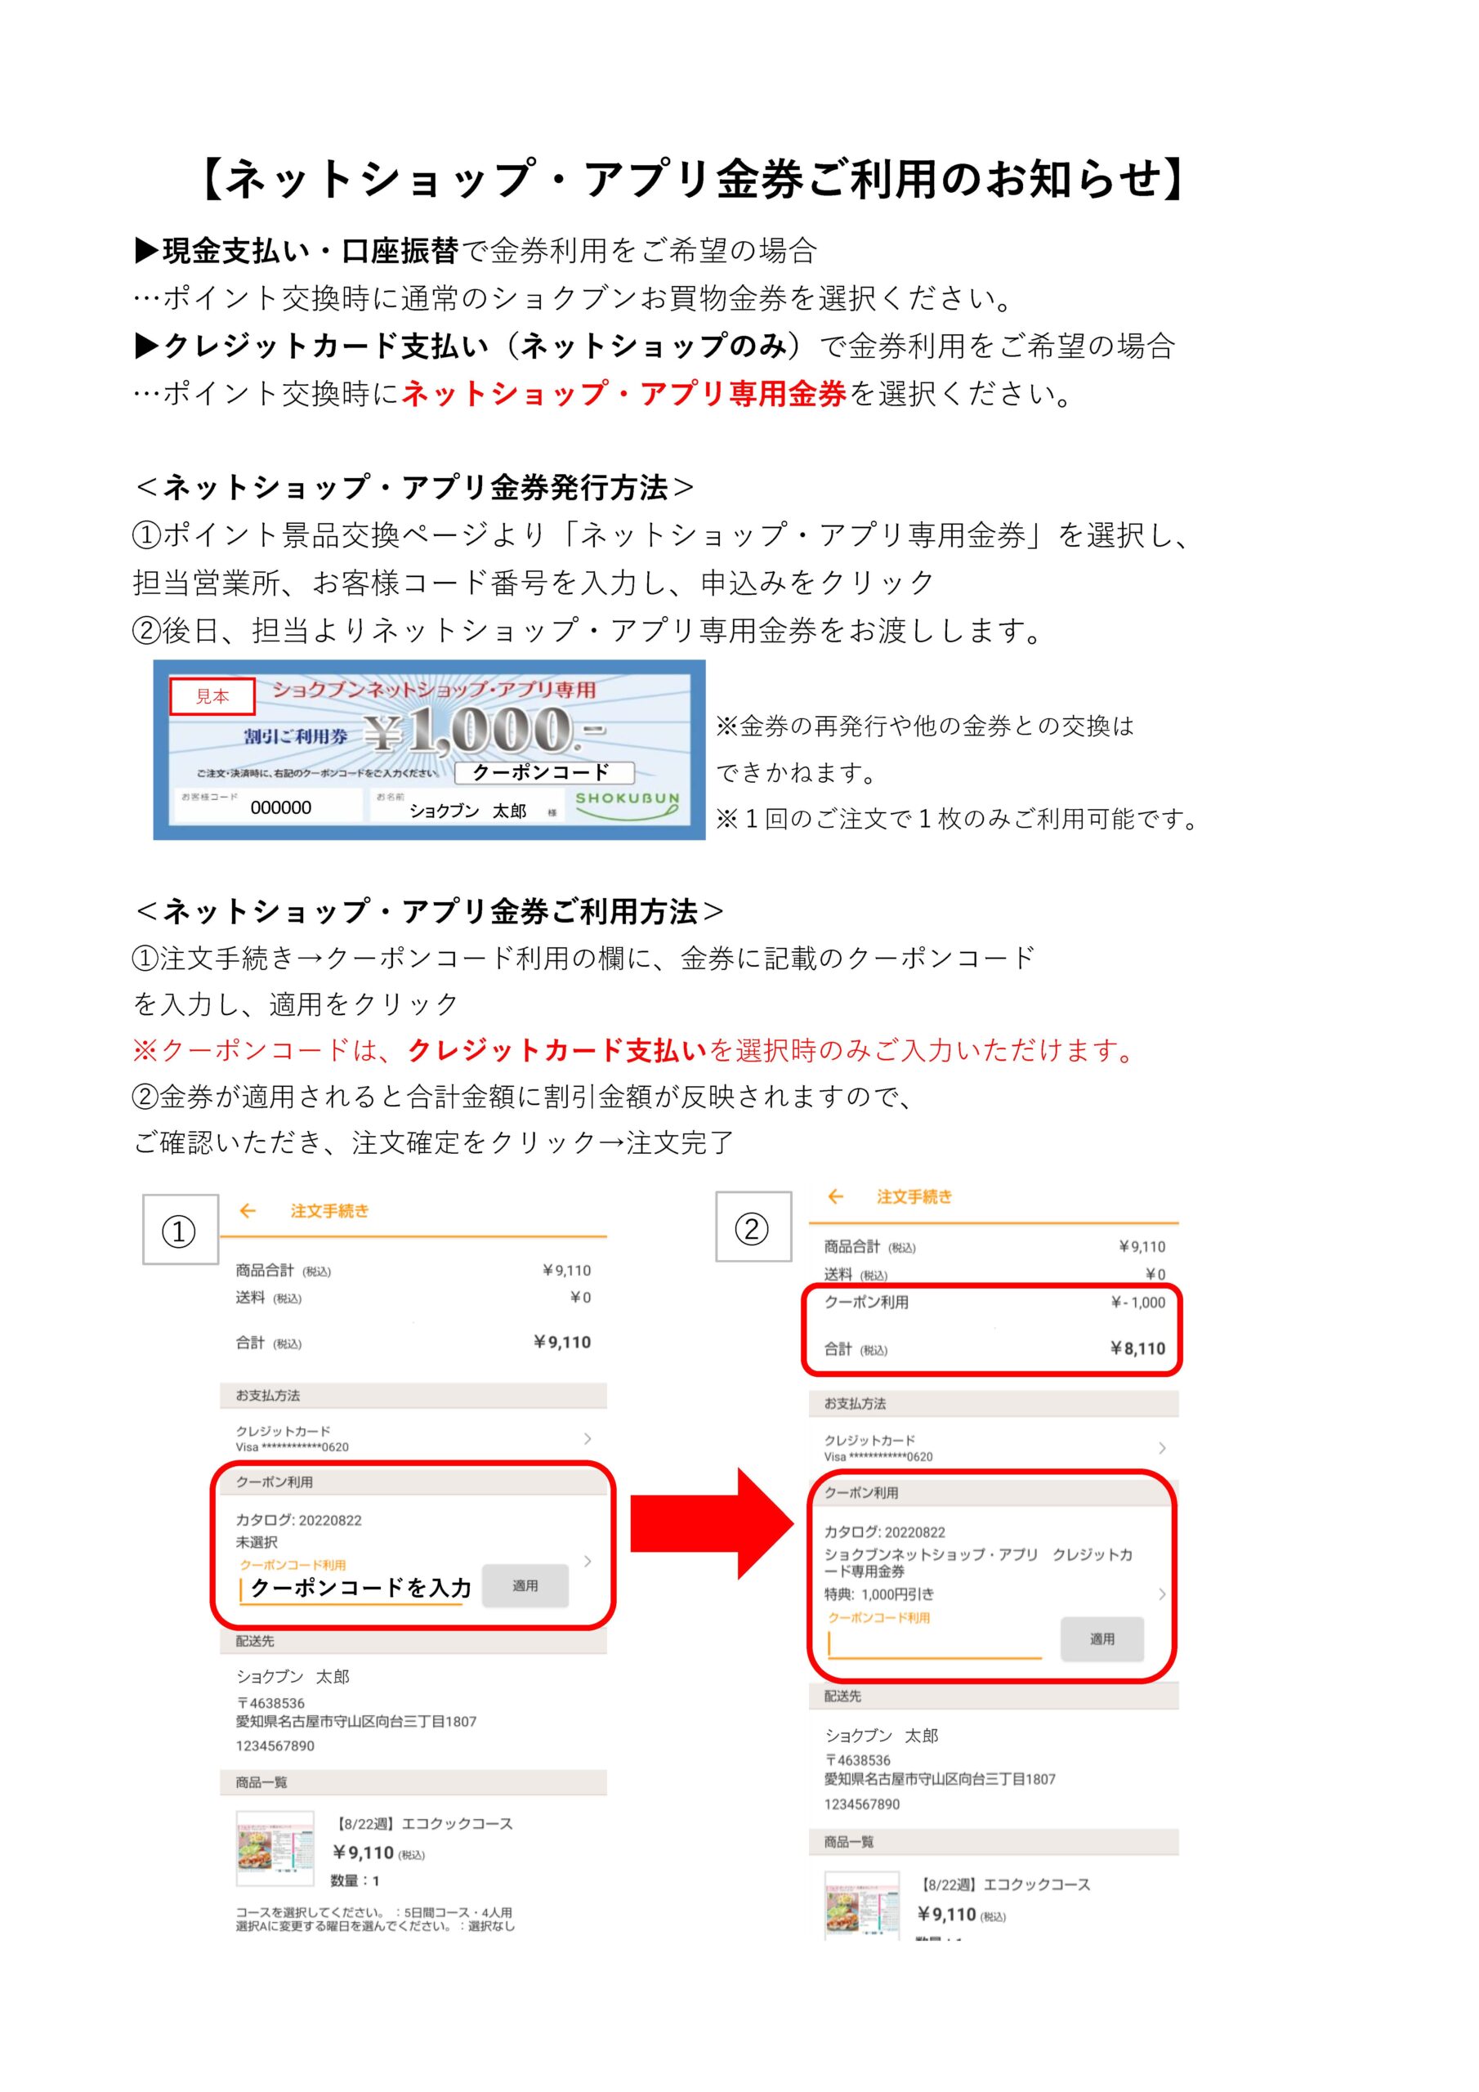Expand coupon chevron beside 特典: 1,000円引き

coord(1162,1594)
